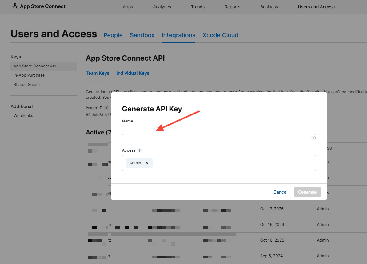
Task: Switch to the Team Keys tab
Action: (x=98, y=73)
